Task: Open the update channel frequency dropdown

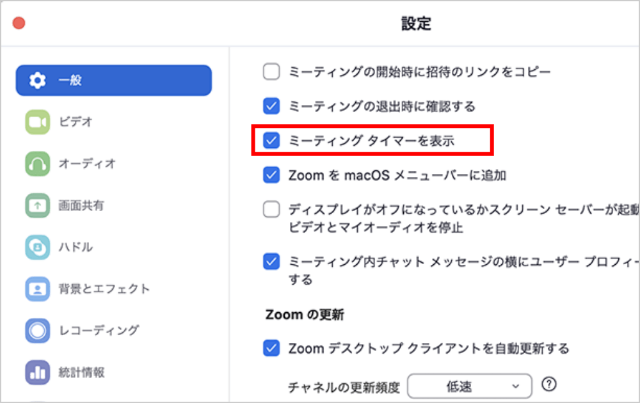Action: point(470,386)
